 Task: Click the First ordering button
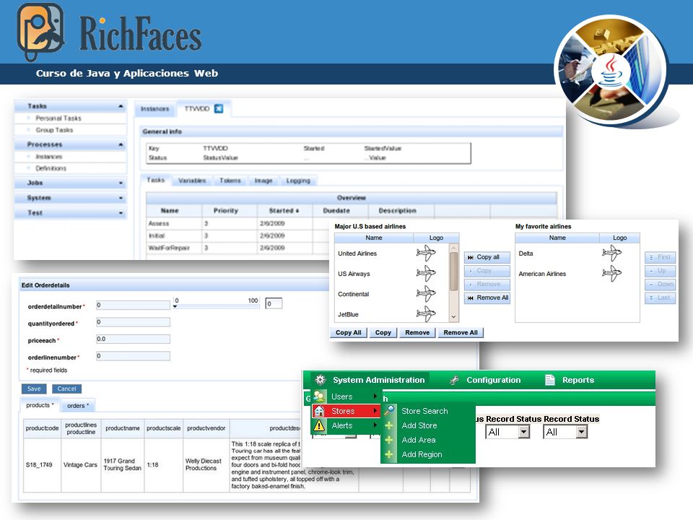click(661, 257)
